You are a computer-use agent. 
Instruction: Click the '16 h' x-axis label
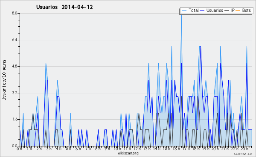(x=176, y=149)
